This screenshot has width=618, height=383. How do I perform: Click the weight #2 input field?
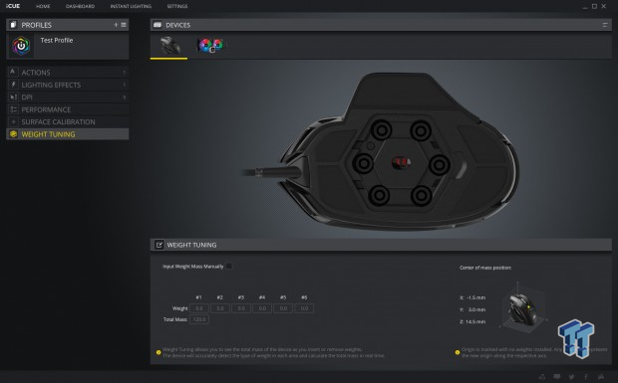tap(220, 308)
